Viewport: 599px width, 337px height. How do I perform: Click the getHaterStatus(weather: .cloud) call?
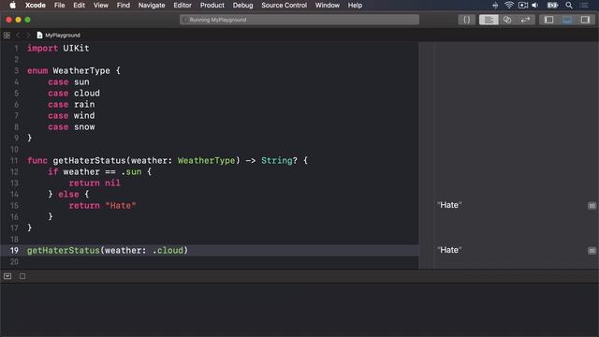coord(108,251)
